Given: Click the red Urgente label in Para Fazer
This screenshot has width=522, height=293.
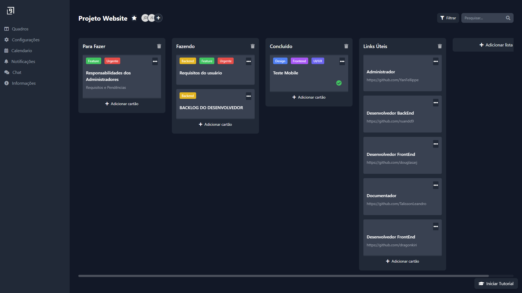Looking at the screenshot, I should [112, 61].
